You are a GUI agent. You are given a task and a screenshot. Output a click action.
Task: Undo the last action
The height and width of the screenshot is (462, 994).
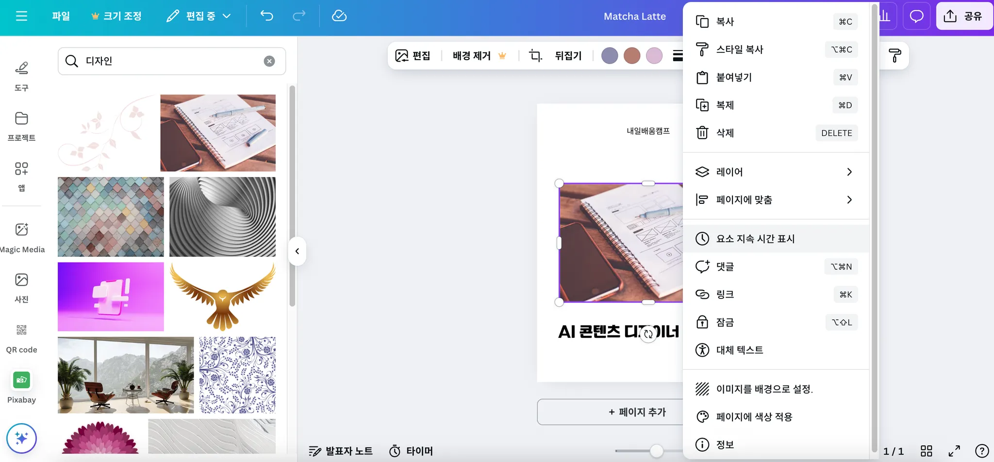point(266,16)
